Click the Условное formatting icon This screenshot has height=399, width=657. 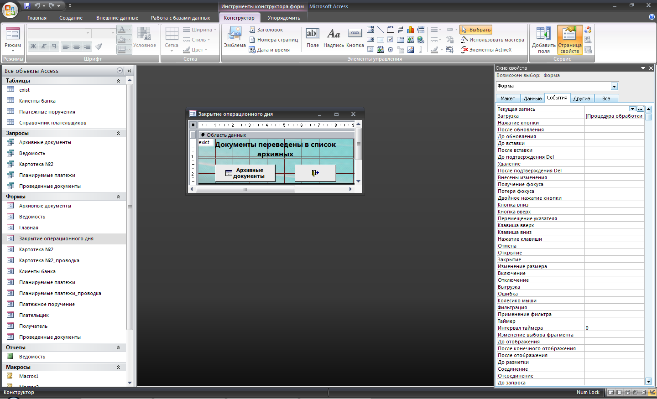click(x=145, y=37)
